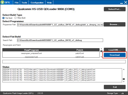Click the Load XML button
128x95 pixels.
[115, 50]
